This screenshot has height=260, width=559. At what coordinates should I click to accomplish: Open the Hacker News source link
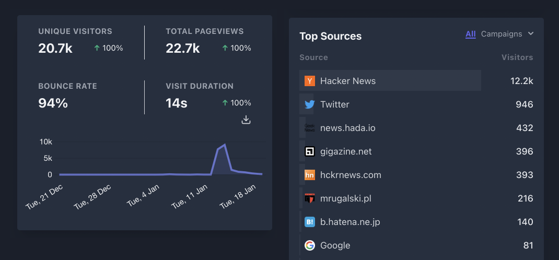point(348,81)
